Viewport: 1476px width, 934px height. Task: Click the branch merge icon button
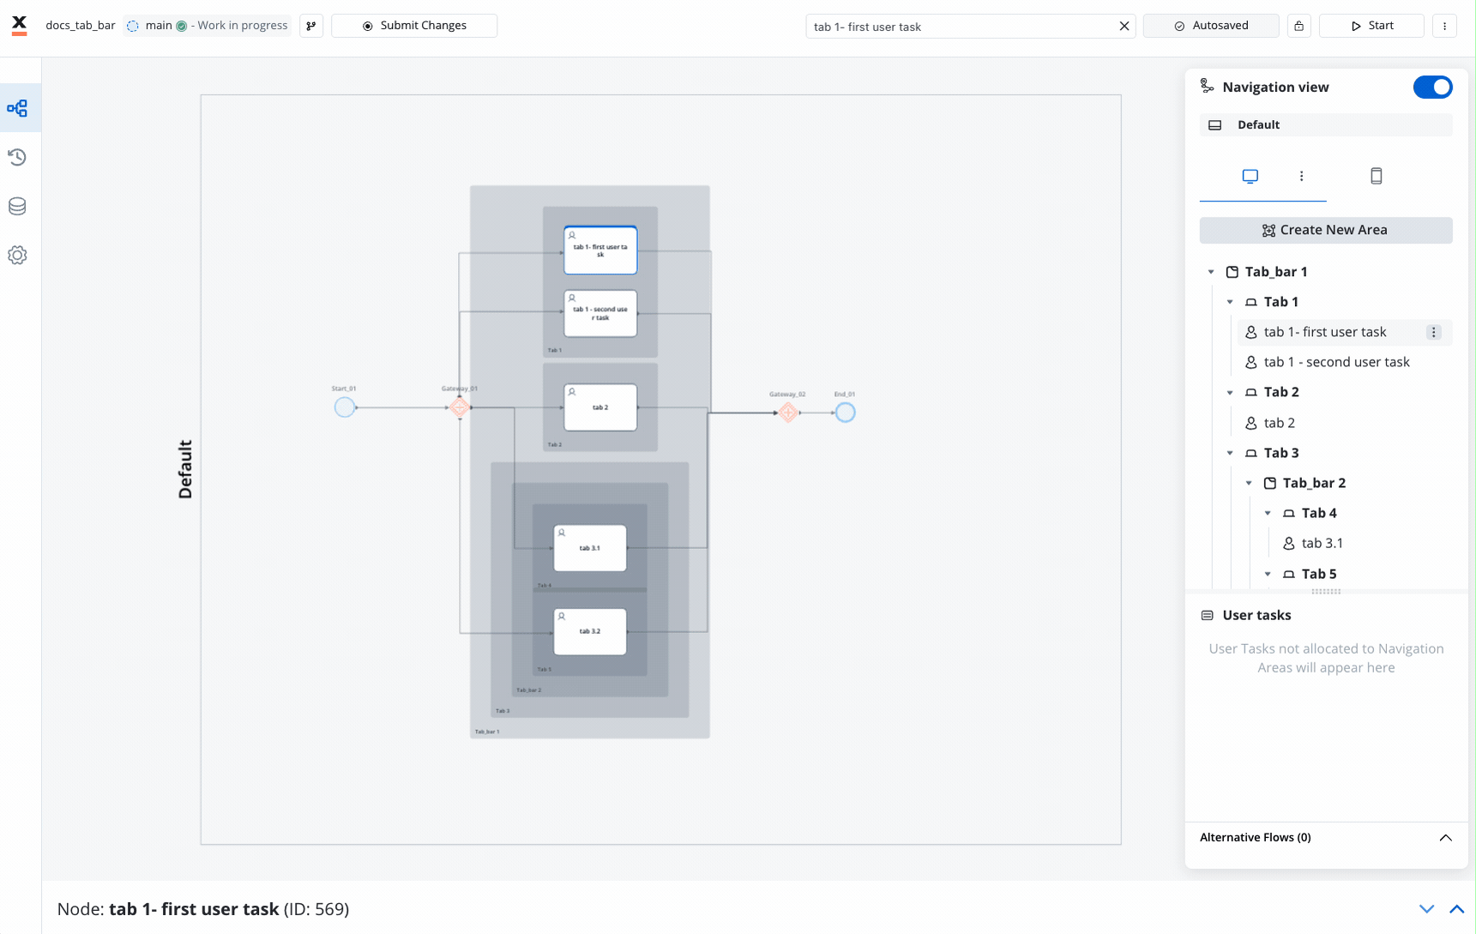311,26
